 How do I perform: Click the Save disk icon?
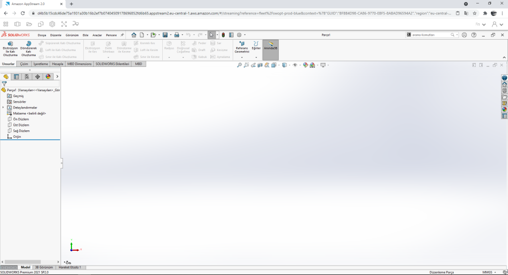[x=165, y=35]
